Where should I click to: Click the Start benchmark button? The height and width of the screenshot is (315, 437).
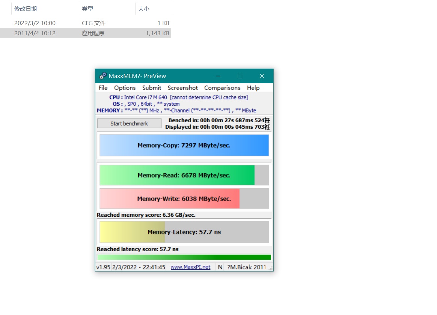129,123
